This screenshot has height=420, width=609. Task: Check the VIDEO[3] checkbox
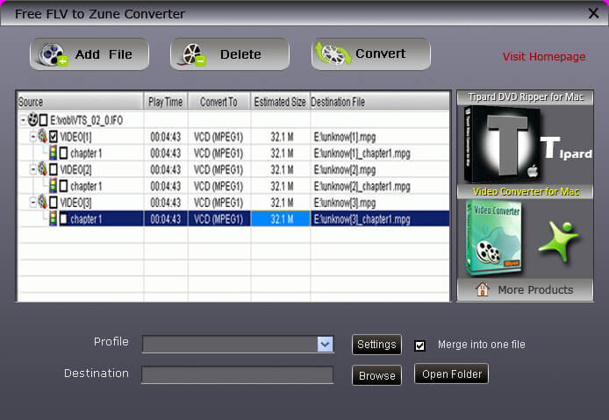pyautogui.click(x=54, y=203)
